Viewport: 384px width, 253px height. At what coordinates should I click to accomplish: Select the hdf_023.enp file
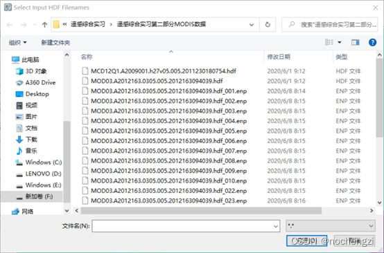pyautogui.click(x=168, y=200)
